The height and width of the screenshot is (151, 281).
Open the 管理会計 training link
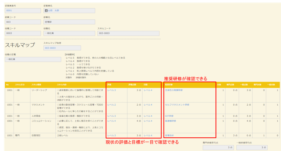(169, 136)
